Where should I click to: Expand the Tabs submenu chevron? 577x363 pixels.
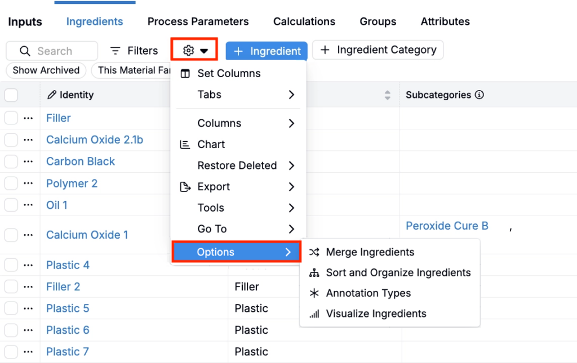point(291,95)
